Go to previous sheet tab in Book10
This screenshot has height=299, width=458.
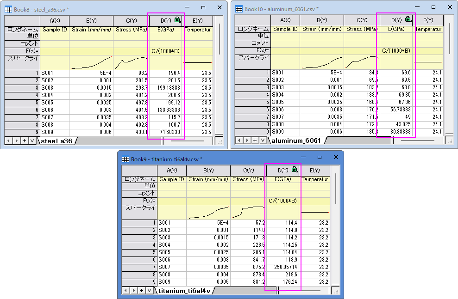[x=239, y=140]
